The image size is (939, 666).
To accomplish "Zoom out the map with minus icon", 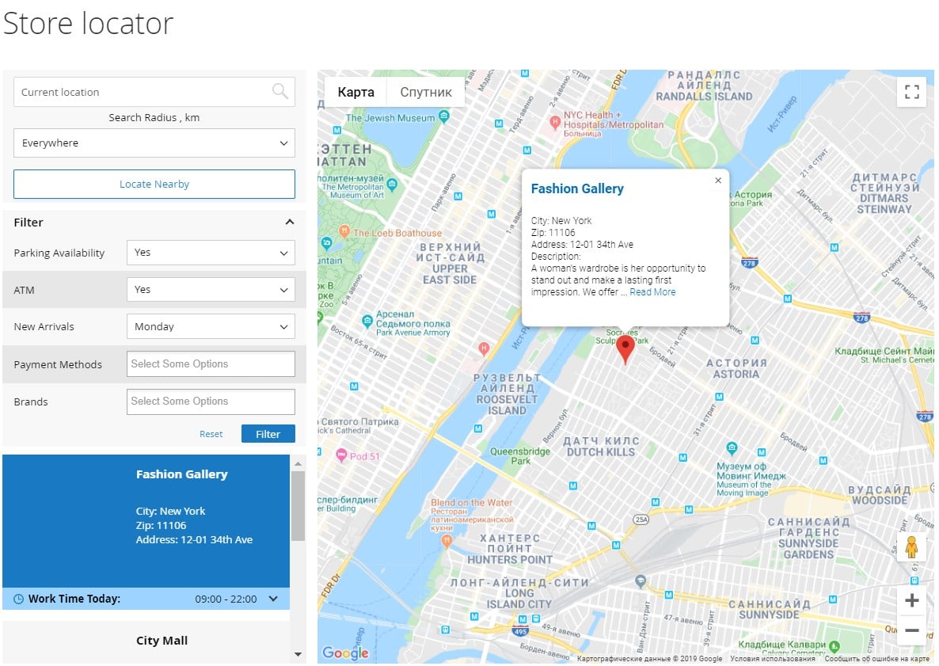I will (x=911, y=630).
